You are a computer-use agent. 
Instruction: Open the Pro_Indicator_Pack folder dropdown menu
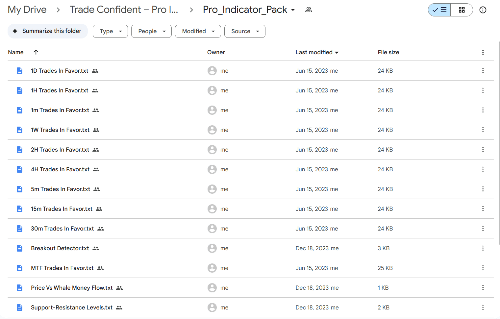click(293, 10)
